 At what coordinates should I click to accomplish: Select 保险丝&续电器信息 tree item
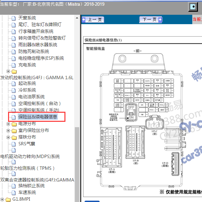(x=38, y=117)
